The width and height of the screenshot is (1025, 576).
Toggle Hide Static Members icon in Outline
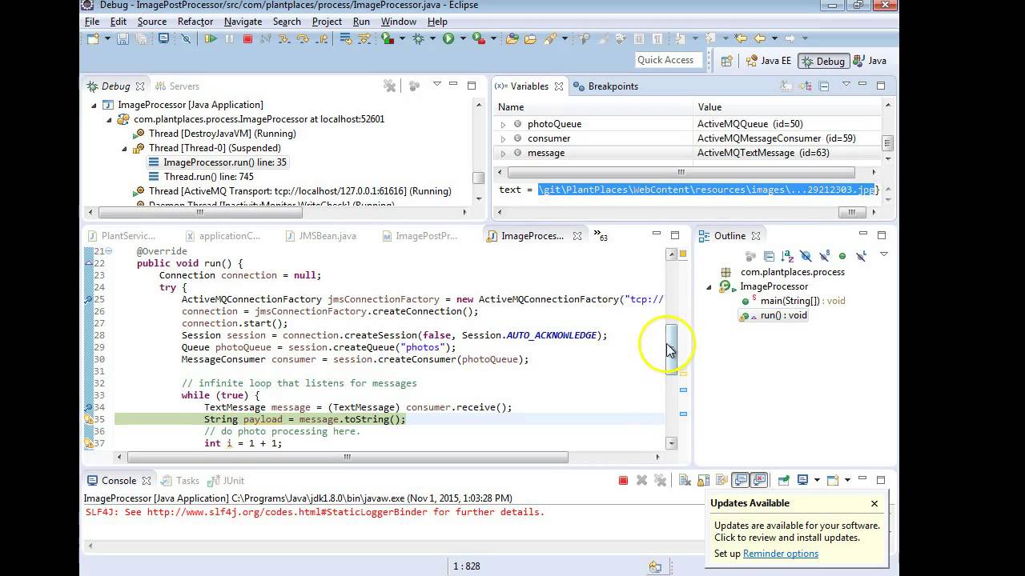tap(824, 256)
